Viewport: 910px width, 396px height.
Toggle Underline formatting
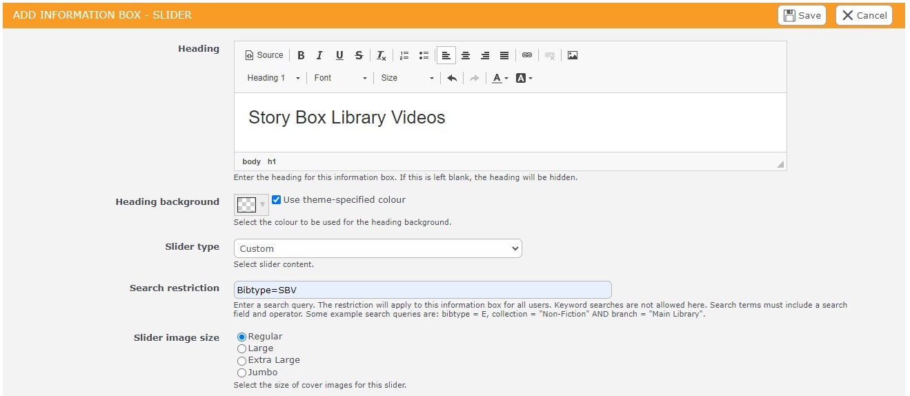click(339, 55)
